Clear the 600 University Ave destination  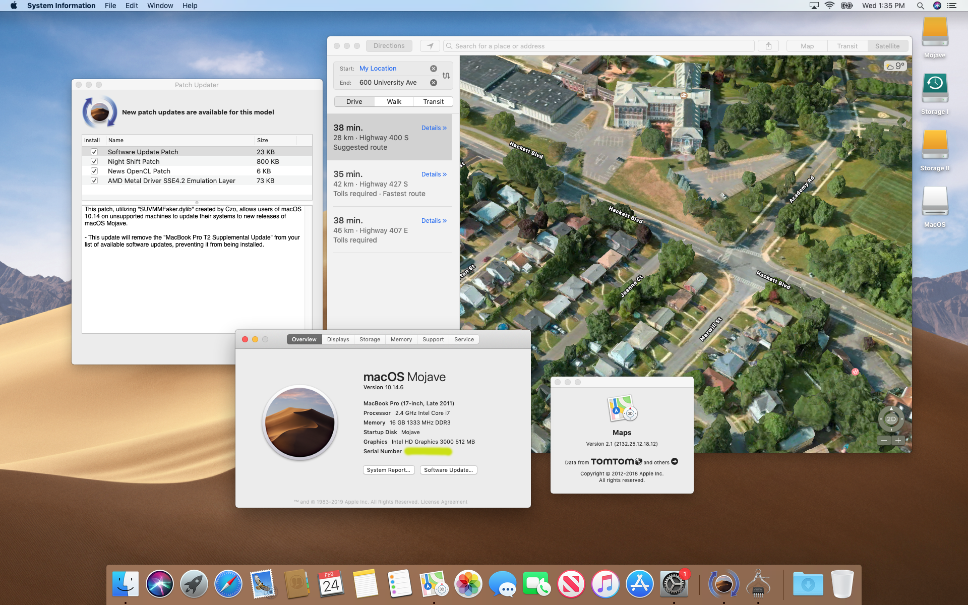pyautogui.click(x=434, y=83)
